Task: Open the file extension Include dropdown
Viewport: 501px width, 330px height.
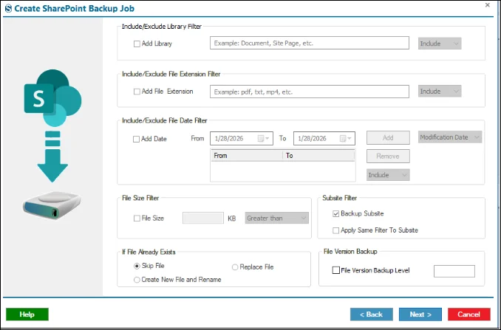Action: coord(440,92)
